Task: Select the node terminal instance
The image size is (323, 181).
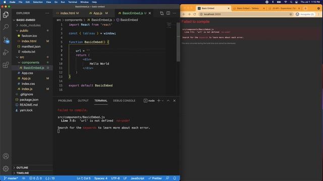Action: pos(149,101)
